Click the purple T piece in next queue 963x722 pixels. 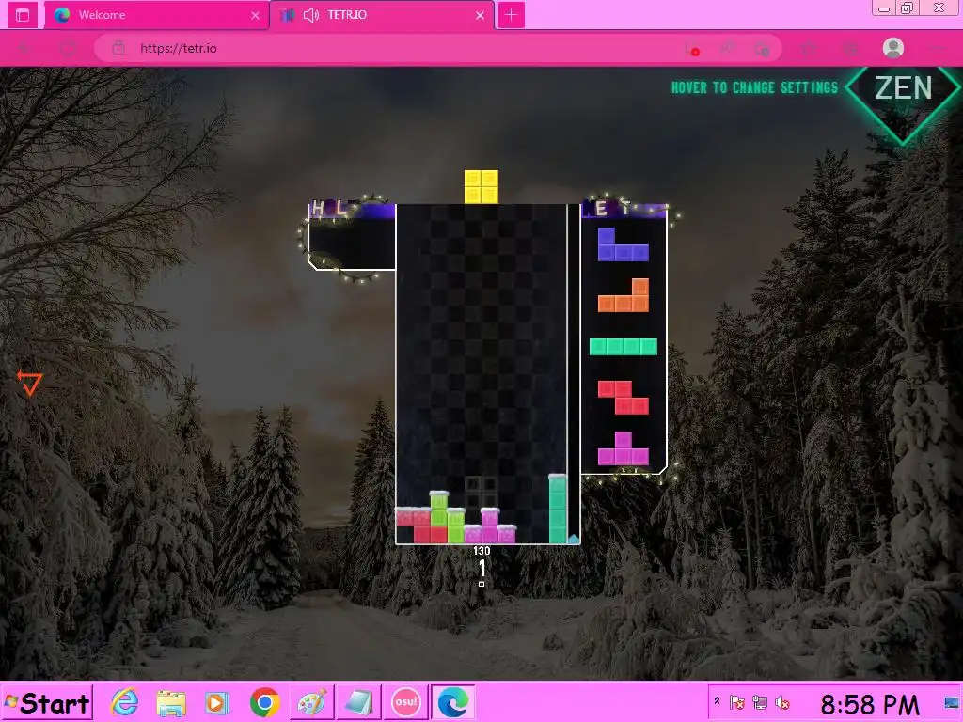[623, 448]
